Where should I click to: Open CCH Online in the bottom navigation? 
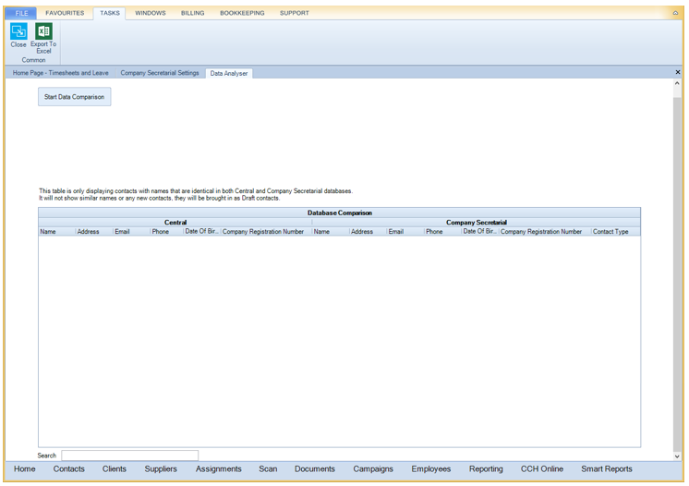(542, 468)
